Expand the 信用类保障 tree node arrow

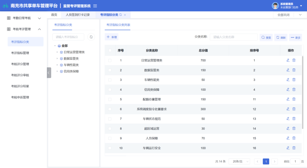tap(57, 71)
